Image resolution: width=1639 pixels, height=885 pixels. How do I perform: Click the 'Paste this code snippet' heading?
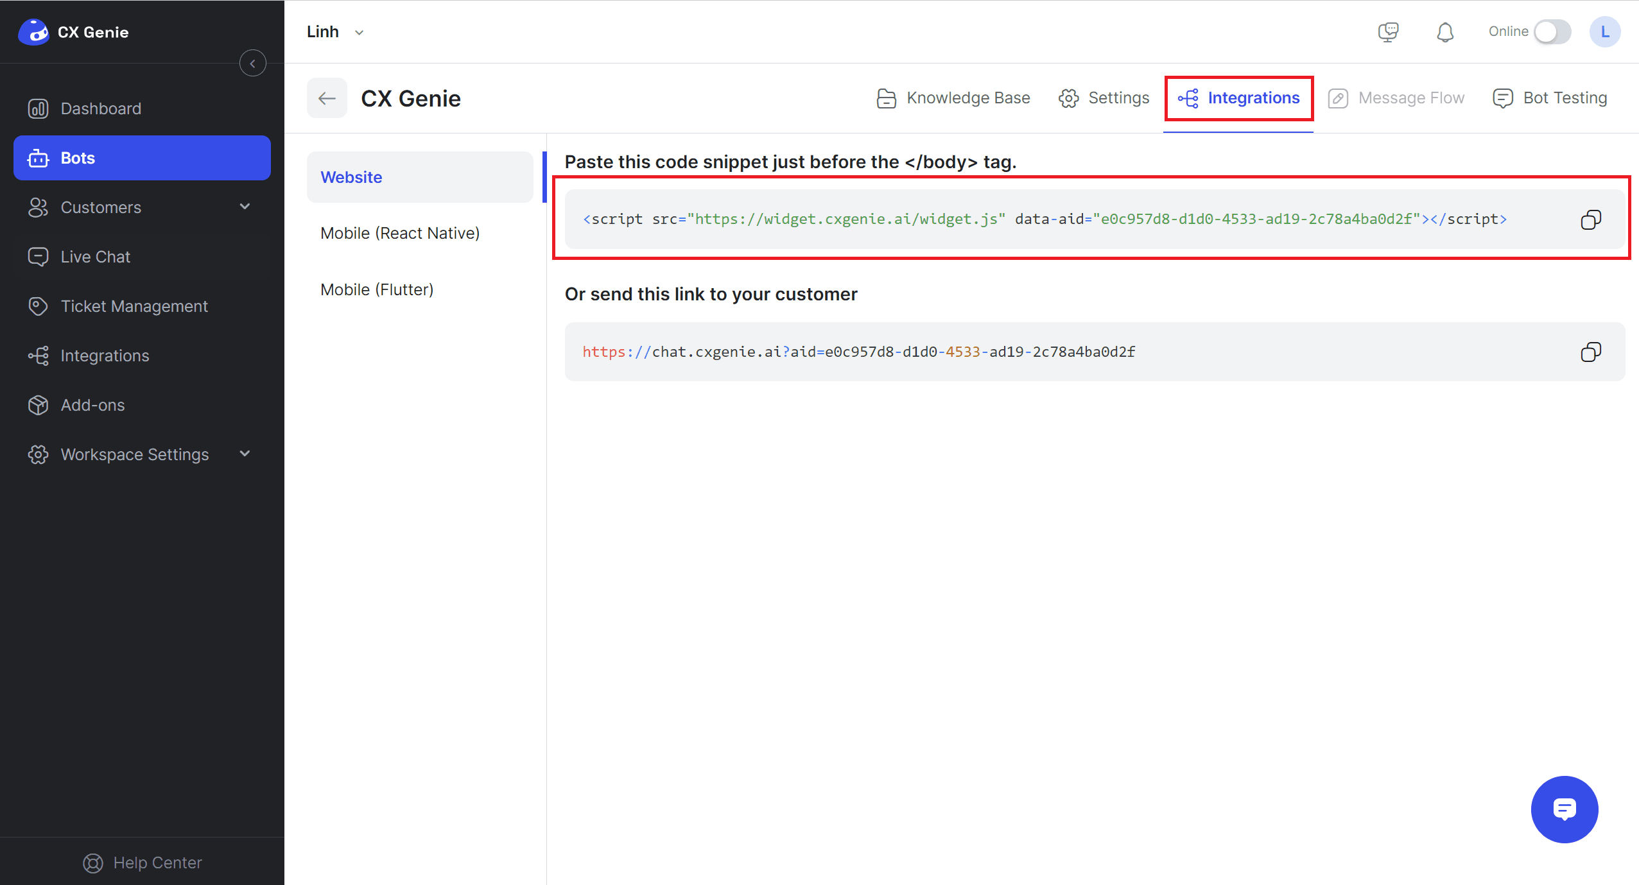[790, 162]
